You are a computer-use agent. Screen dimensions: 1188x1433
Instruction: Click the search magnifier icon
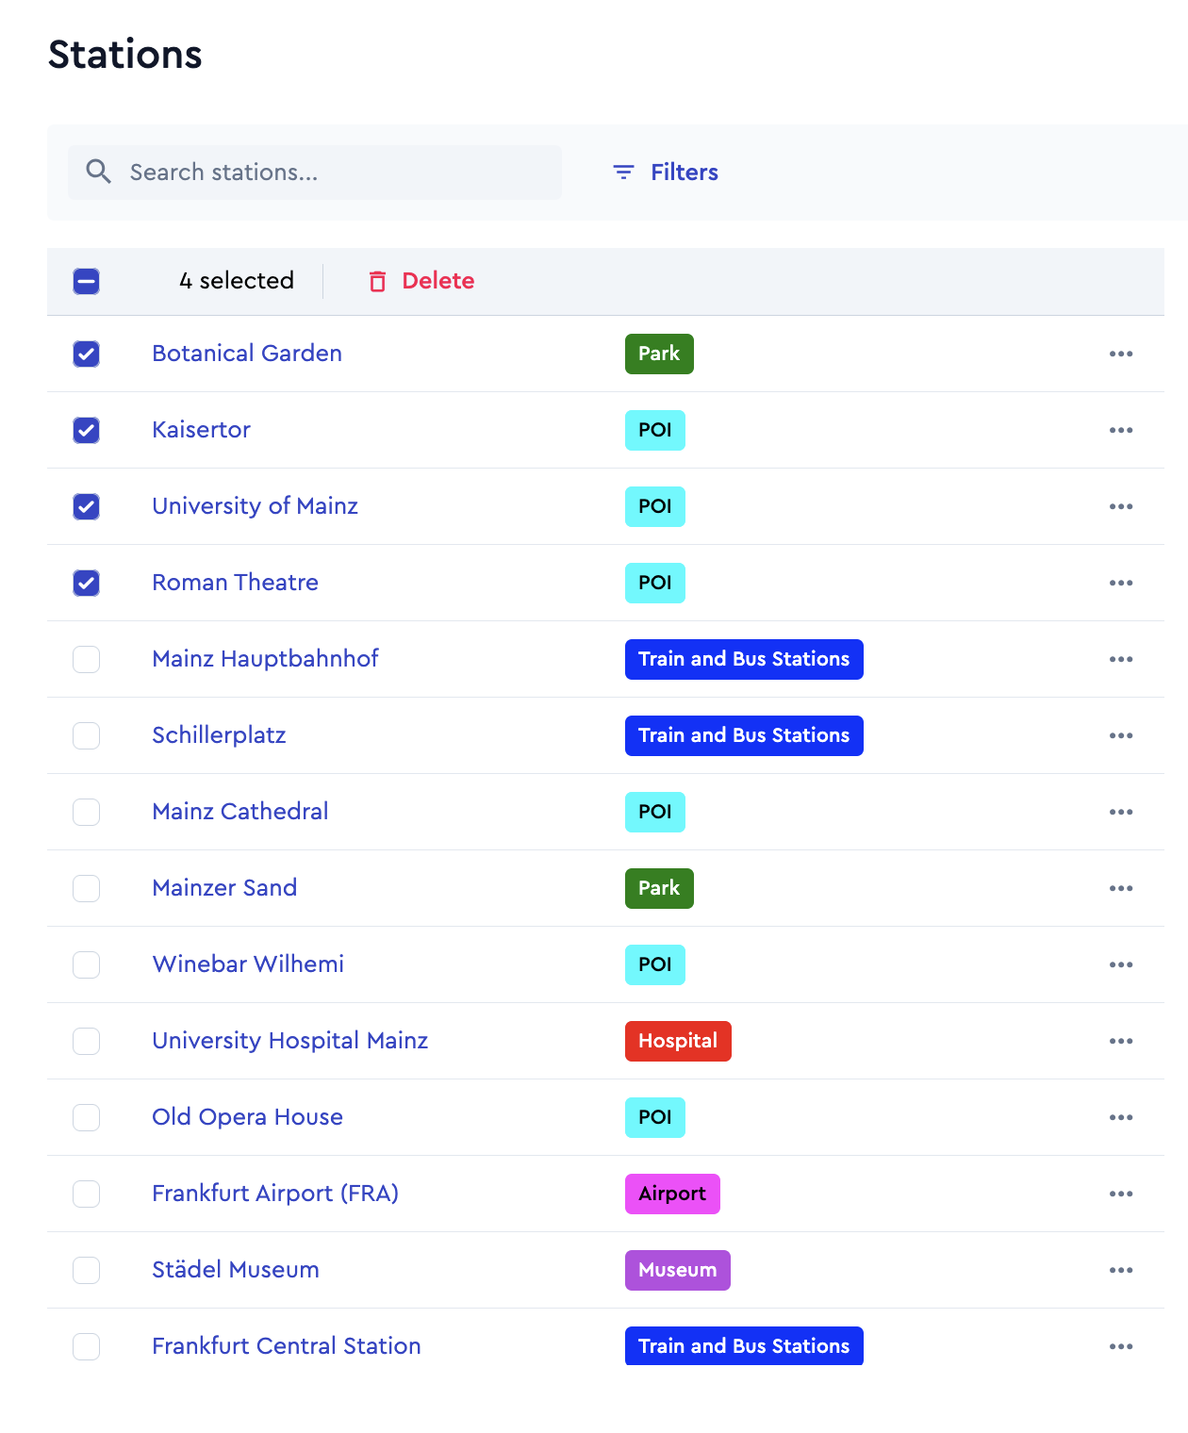pyautogui.click(x=98, y=172)
